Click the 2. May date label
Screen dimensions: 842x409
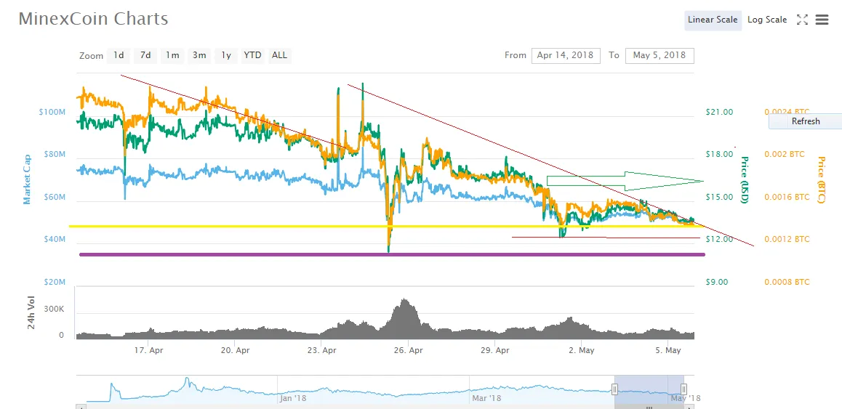[x=582, y=350]
